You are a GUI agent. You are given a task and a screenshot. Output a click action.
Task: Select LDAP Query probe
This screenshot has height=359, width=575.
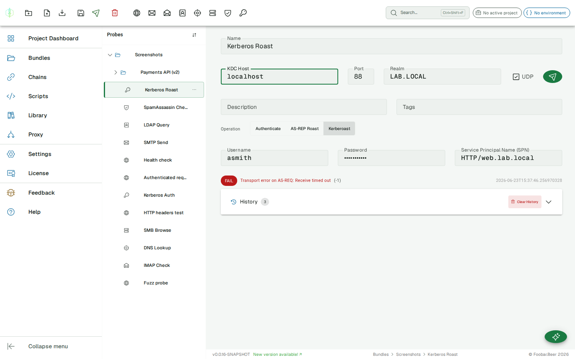(154, 125)
